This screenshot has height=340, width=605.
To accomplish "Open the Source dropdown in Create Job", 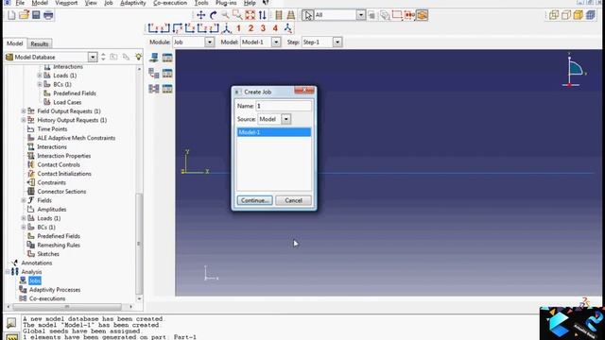I will (x=285, y=119).
